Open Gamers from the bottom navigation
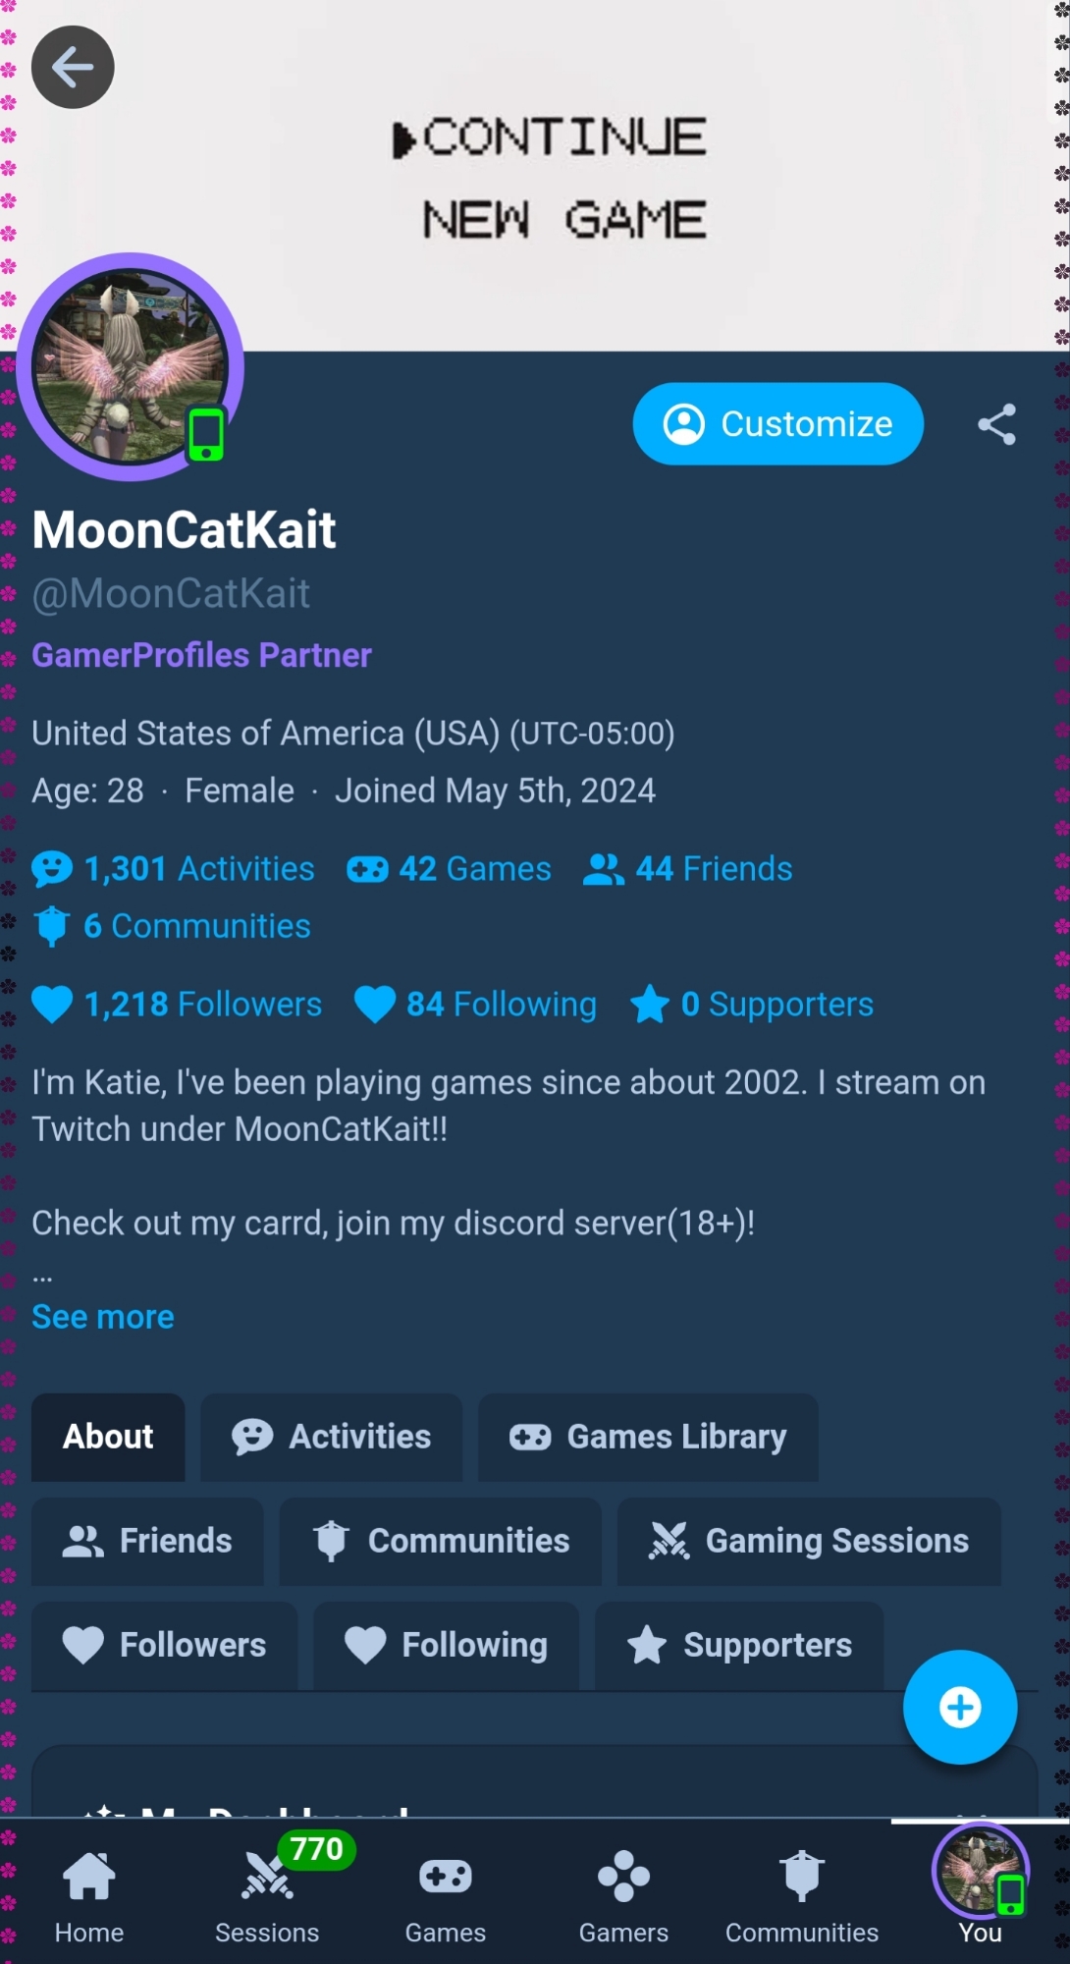The width and height of the screenshot is (1070, 1964). [623, 1895]
